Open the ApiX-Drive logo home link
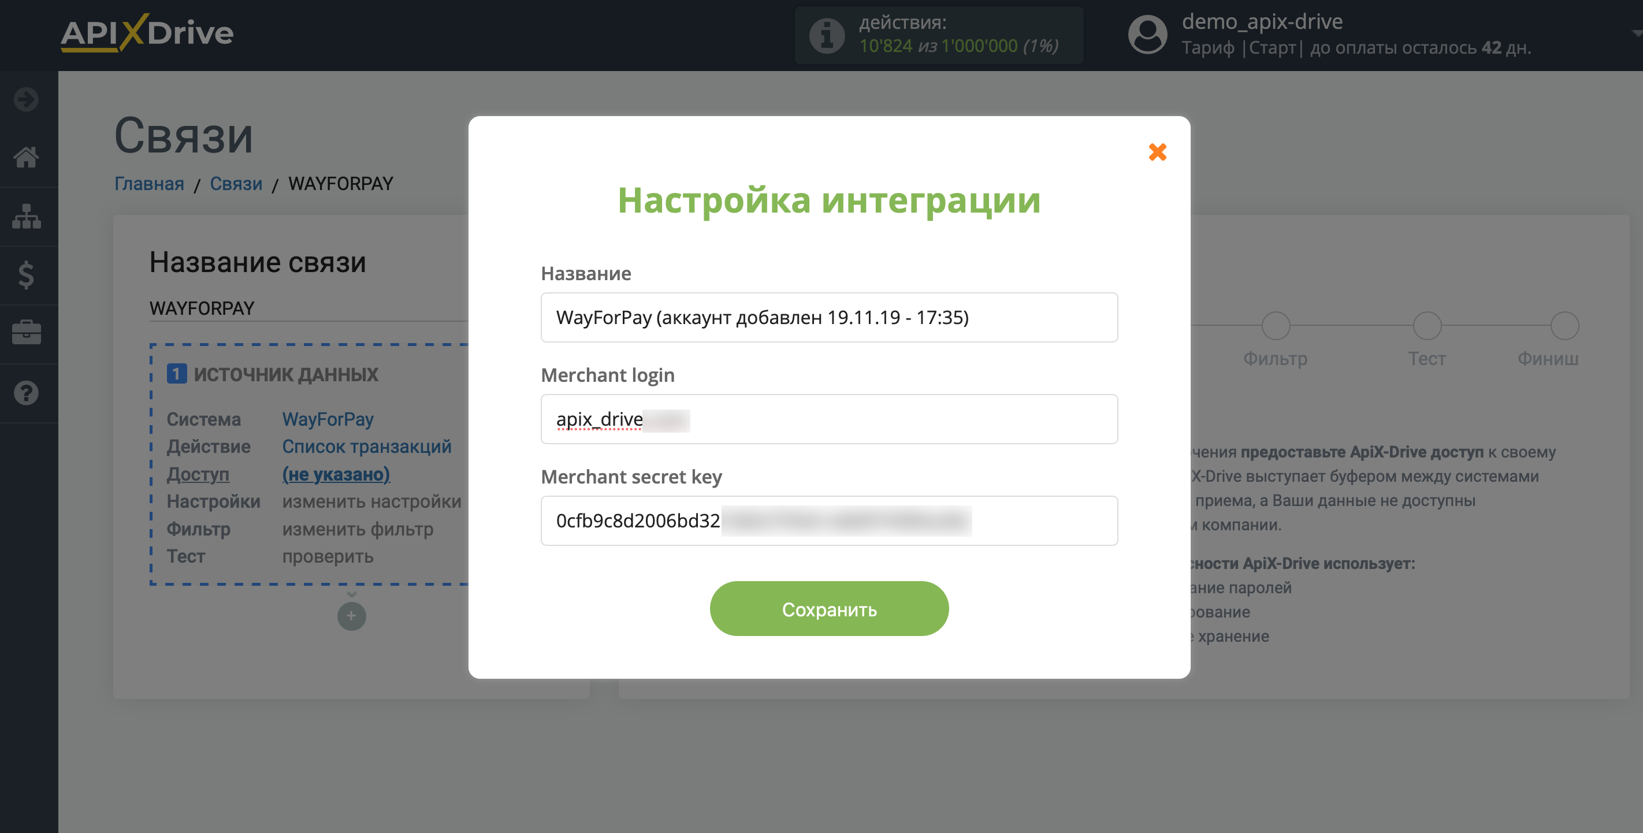 click(x=147, y=32)
